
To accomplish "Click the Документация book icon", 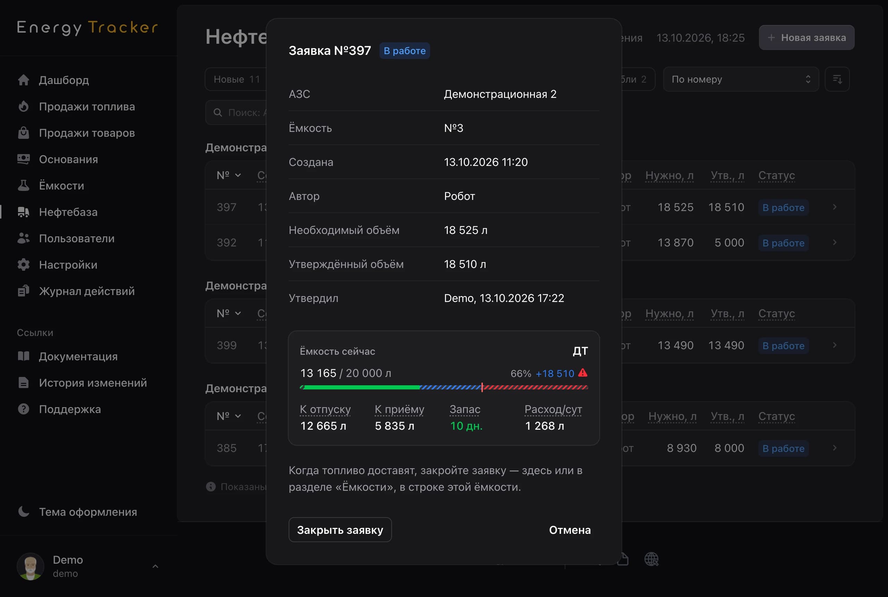I will [x=24, y=356].
